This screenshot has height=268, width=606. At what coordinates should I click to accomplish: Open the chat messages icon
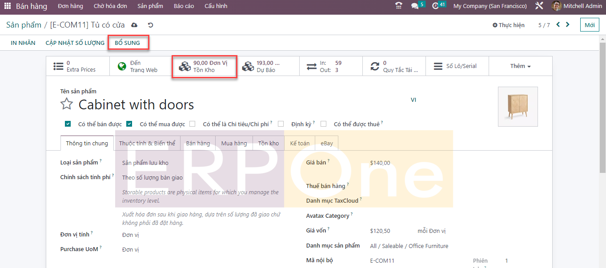coord(415,6)
